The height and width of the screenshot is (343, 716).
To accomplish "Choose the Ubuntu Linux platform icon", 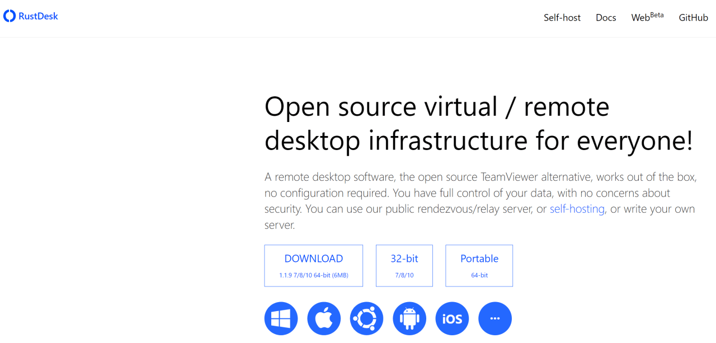I will 366,318.
